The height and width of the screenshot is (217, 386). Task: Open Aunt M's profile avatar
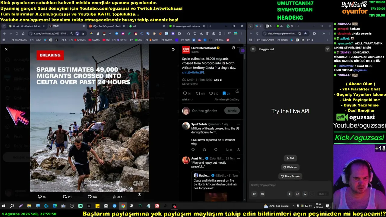point(186,160)
